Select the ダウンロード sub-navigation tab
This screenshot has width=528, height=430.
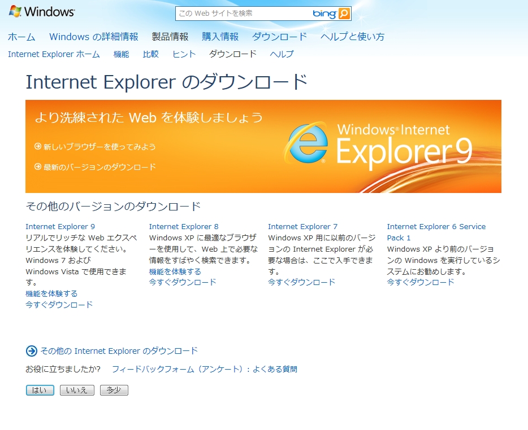(233, 54)
